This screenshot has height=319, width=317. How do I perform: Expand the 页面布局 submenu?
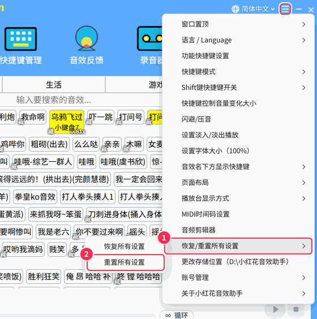pyautogui.click(x=238, y=183)
